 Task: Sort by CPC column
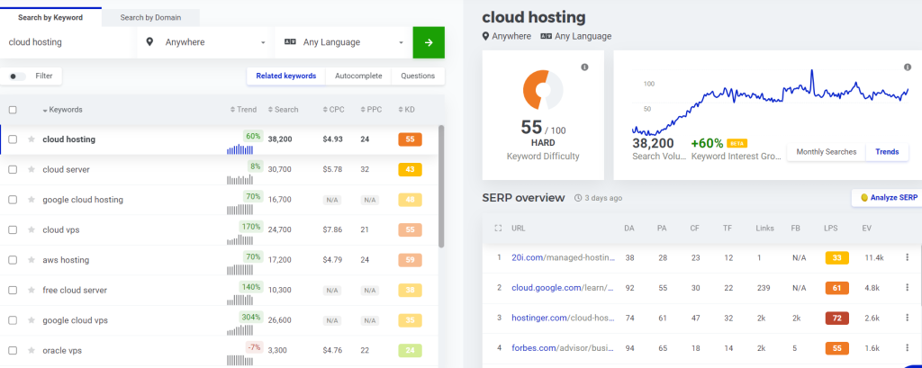[333, 110]
